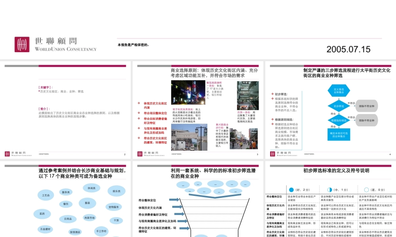Viewport: 396px width, 237px height.
Task: Open the slide titled 商业选择原则
Action: [198, 110]
